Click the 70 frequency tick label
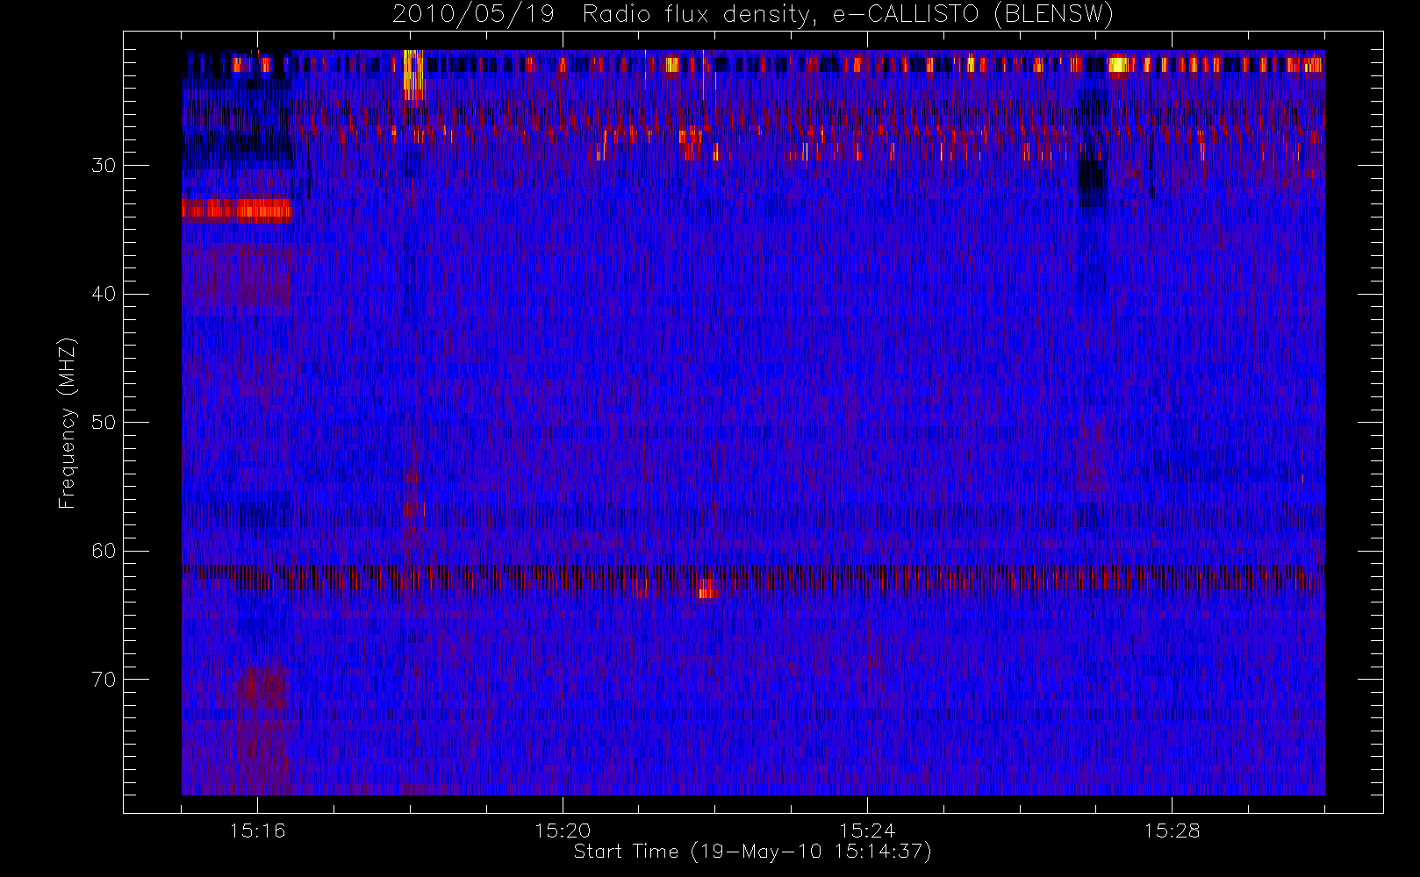The width and height of the screenshot is (1420, 877). coord(104,679)
